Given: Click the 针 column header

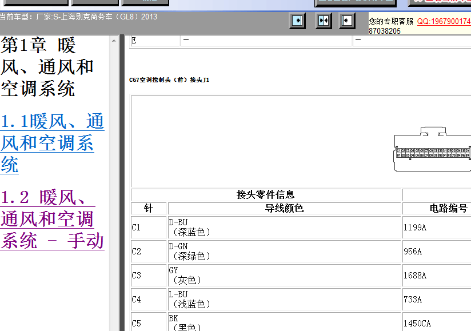Looking at the screenshot, I should 149,208.
